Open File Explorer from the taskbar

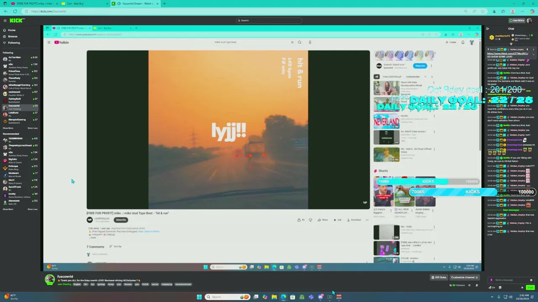pos(274,297)
